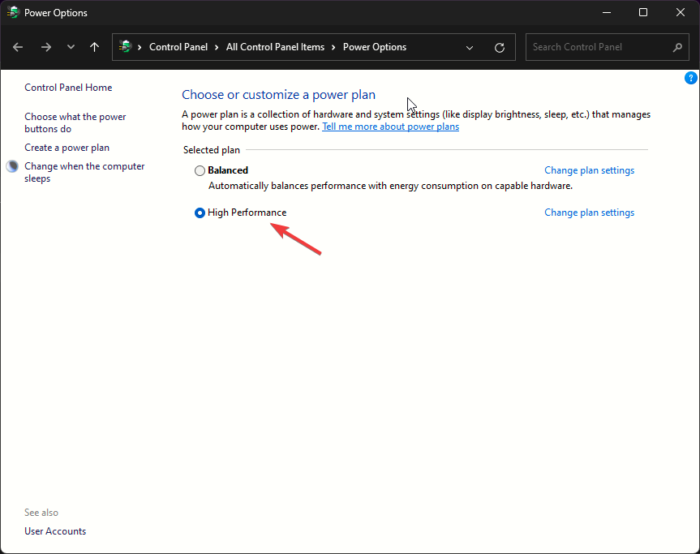The image size is (700, 554).
Task: Refresh the Power Options page
Action: point(500,47)
